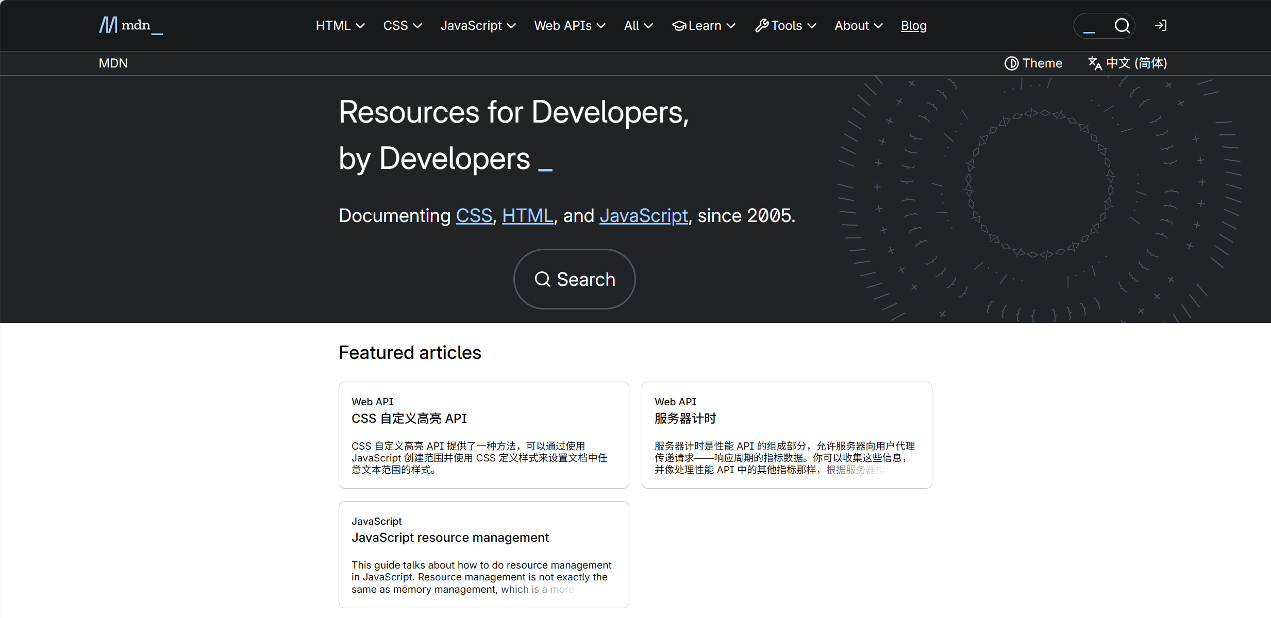This screenshot has width=1271, height=618.
Task: Open the Theme switcher
Action: 1033,63
